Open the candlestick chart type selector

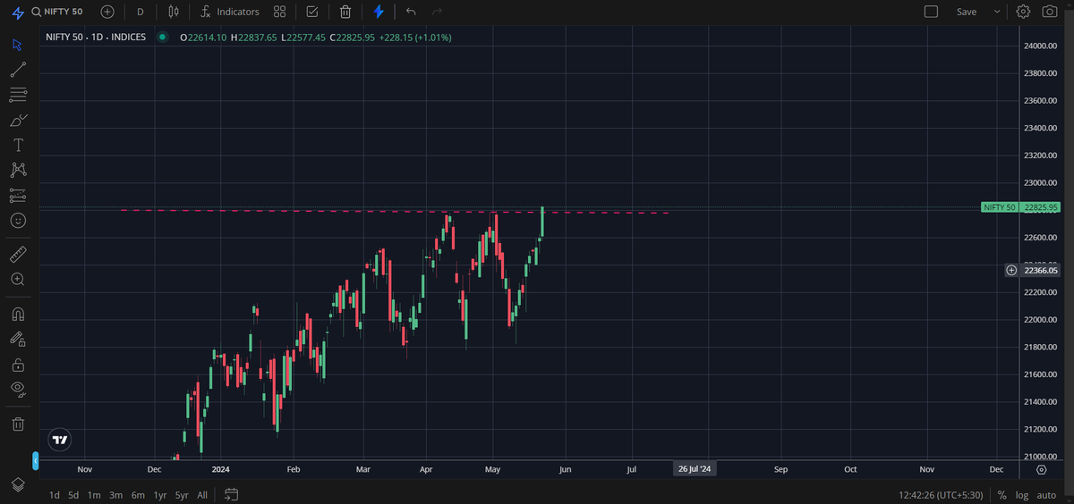[x=175, y=12]
